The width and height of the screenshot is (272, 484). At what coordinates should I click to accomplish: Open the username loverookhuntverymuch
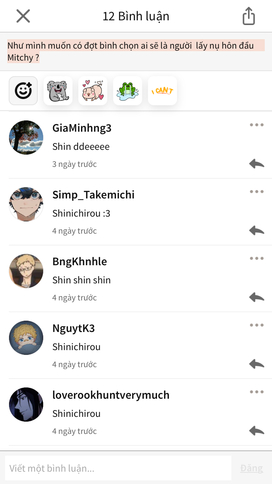111,395
